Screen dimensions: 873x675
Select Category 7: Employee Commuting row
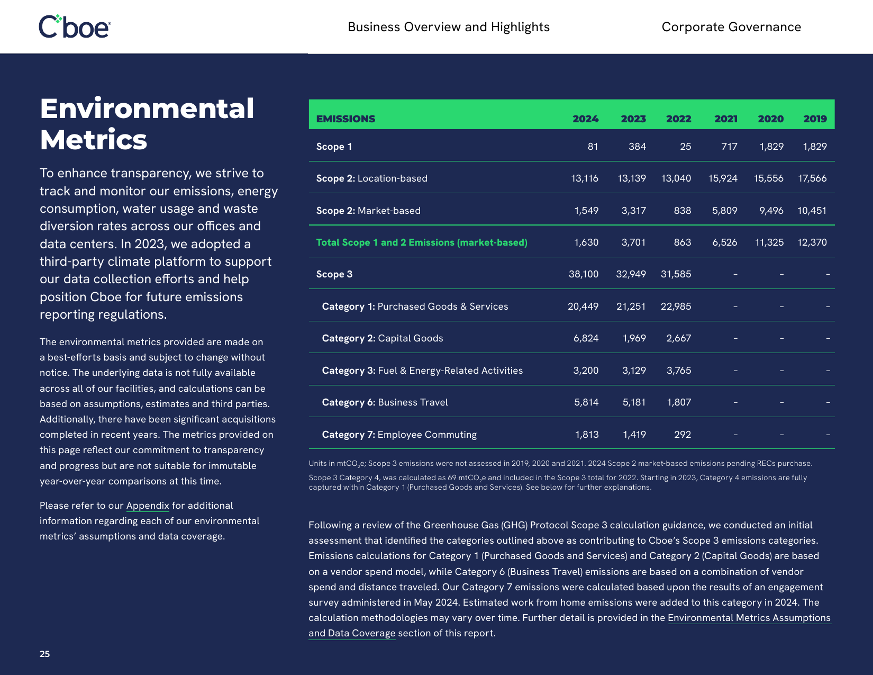399,435
